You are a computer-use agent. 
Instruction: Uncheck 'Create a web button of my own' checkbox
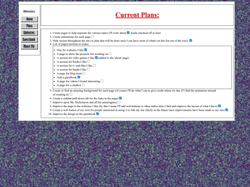point(227,110)
